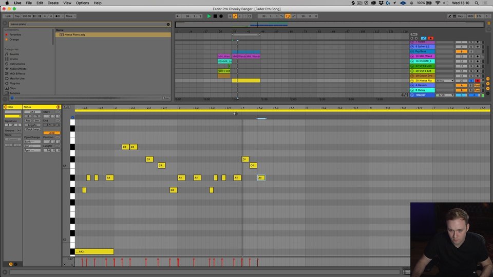This screenshot has height=277, width=493.
Task: Open the Apple menu
Action: 7,3
